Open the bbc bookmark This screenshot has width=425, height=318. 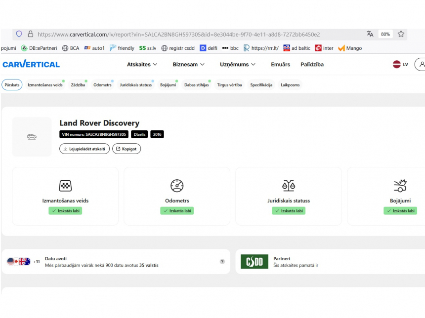230,48
